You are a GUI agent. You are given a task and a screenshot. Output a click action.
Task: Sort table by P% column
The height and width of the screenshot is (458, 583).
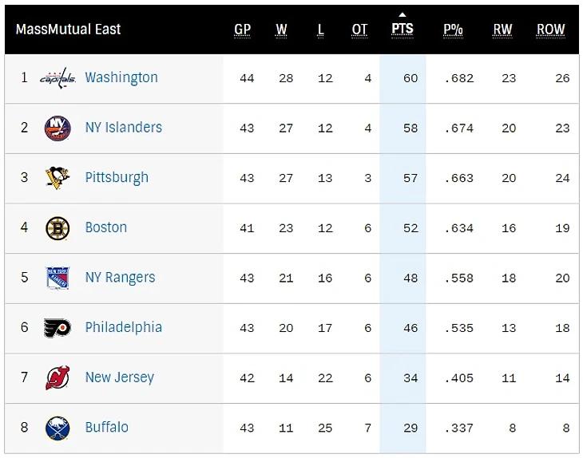[x=454, y=30]
